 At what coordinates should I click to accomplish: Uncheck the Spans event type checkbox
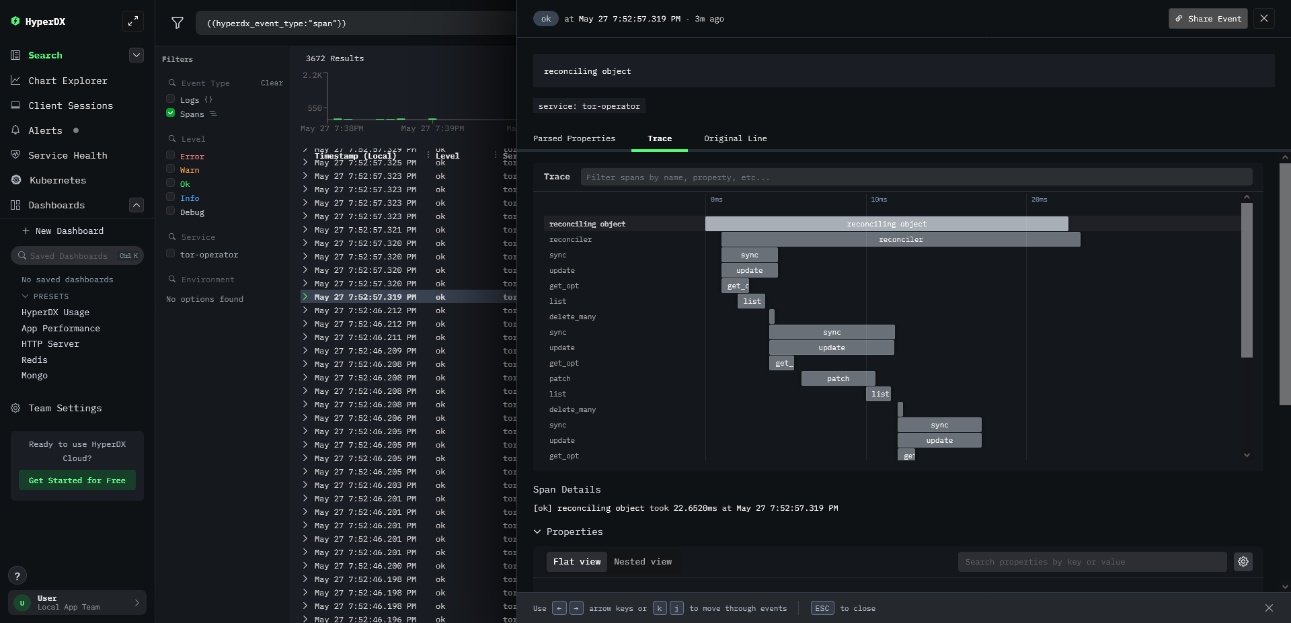171,113
